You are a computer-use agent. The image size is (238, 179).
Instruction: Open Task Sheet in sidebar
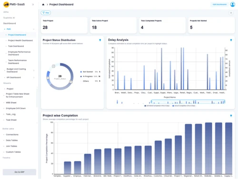click(11, 120)
